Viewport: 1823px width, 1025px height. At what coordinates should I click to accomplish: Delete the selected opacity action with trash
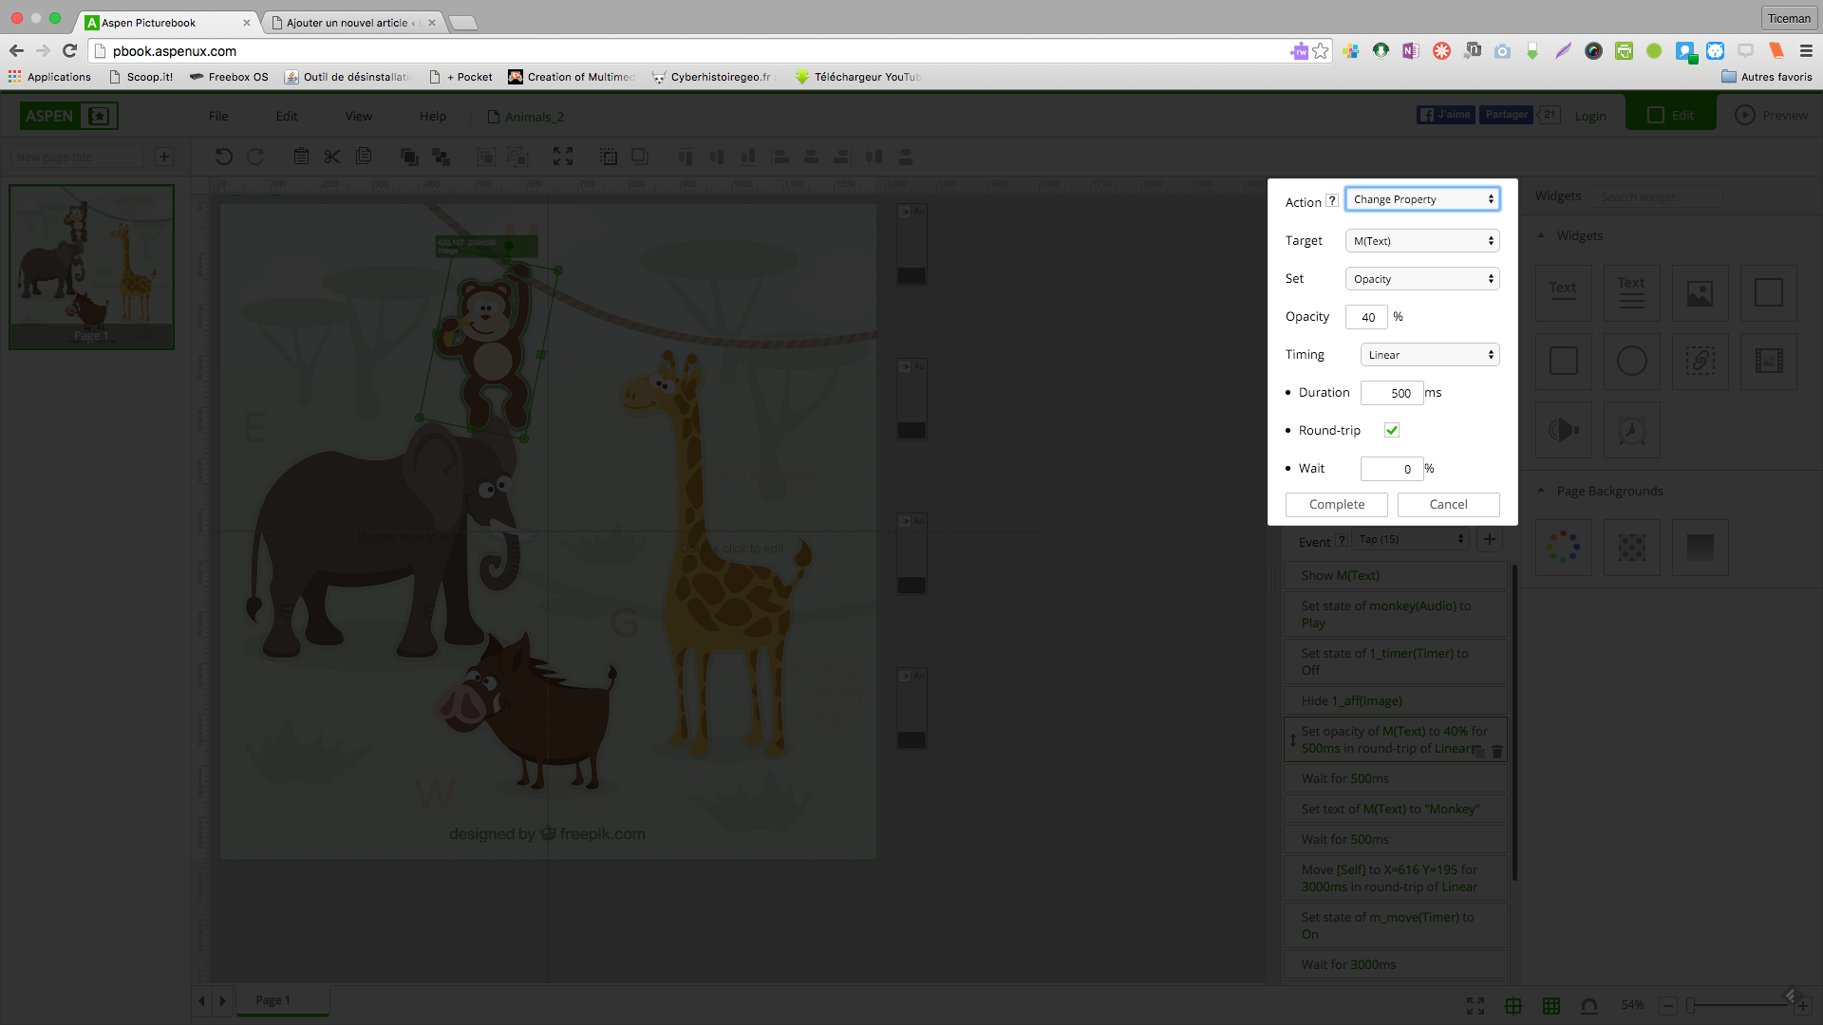coord(1497,751)
